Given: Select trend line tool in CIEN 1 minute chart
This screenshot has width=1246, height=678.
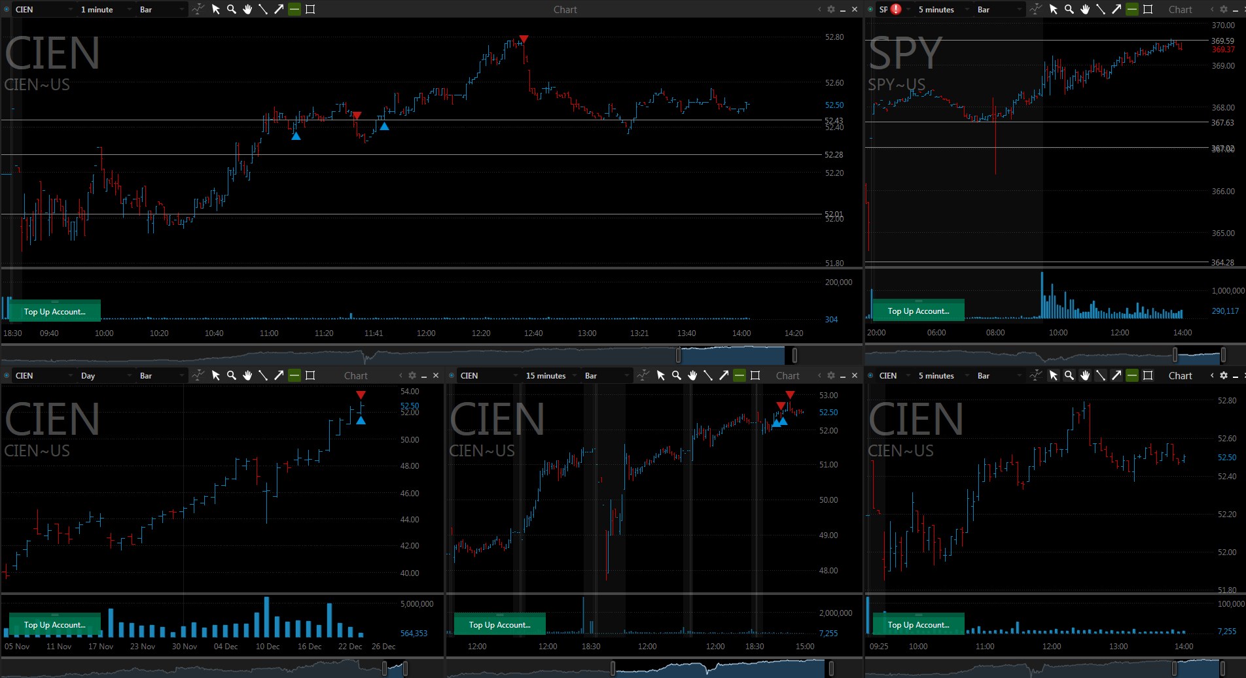Looking at the screenshot, I should pyautogui.click(x=263, y=9).
